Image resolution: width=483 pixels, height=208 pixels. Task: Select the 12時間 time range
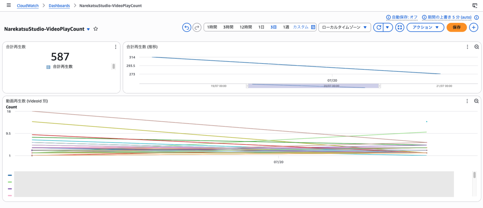tap(246, 27)
